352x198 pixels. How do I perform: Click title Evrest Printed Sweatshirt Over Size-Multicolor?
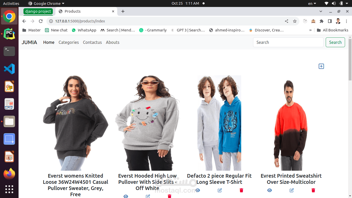tap(291, 179)
